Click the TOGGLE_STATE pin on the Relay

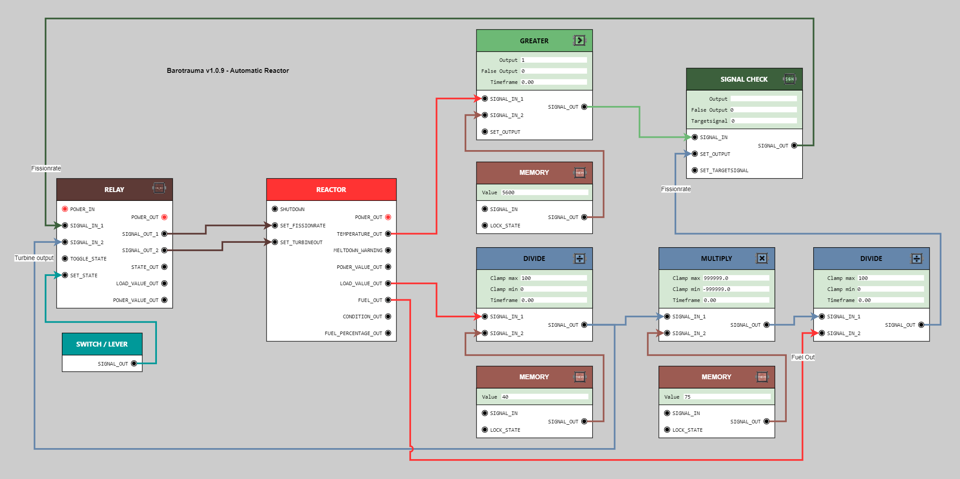pos(65,259)
